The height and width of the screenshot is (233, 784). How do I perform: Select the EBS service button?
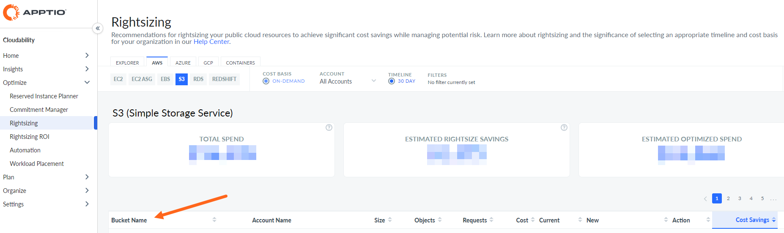pyautogui.click(x=165, y=79)
